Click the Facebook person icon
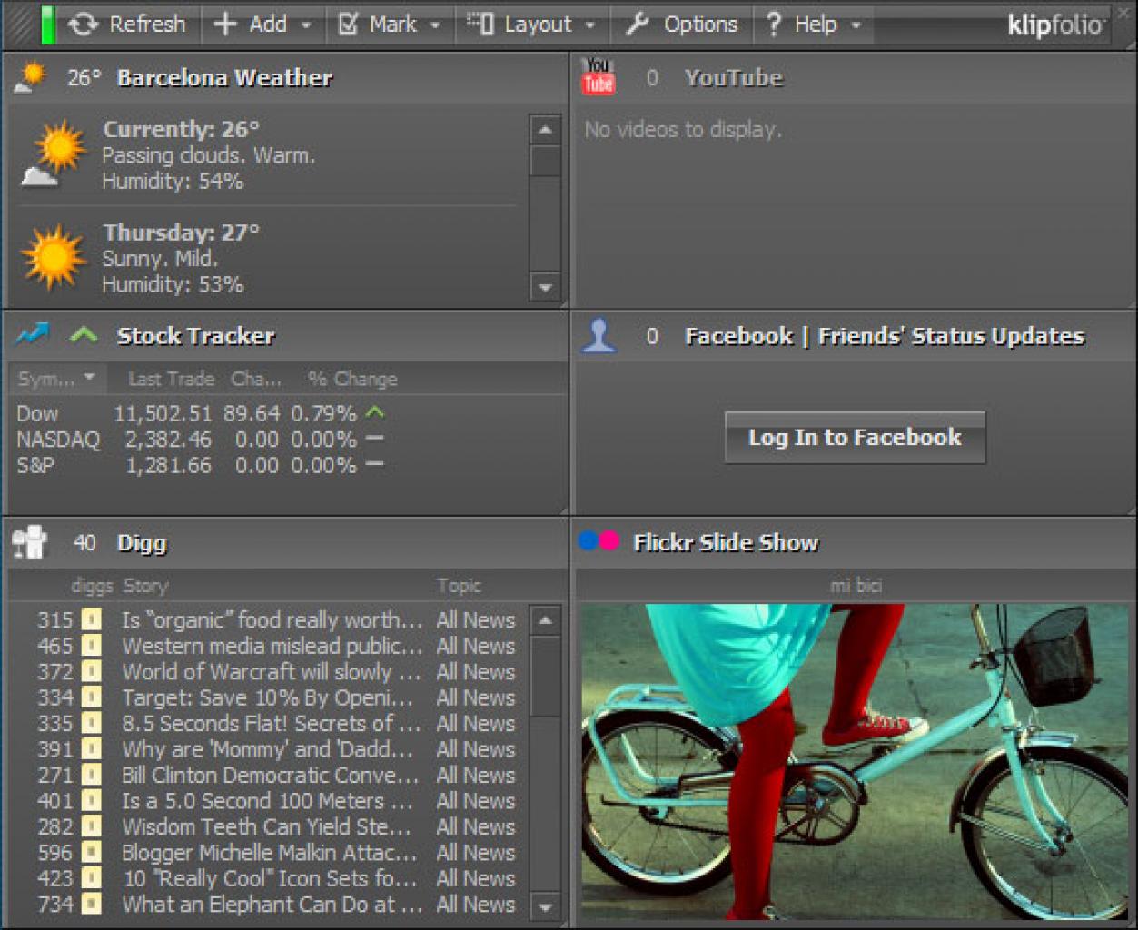Viewport: 1138px width, 930px height. click(599, 335)
